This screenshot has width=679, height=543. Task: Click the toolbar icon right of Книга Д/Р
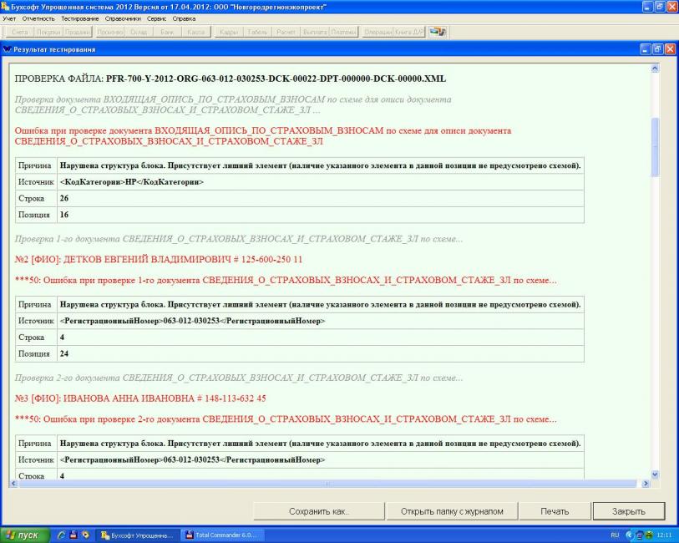[x=438, y=32]
